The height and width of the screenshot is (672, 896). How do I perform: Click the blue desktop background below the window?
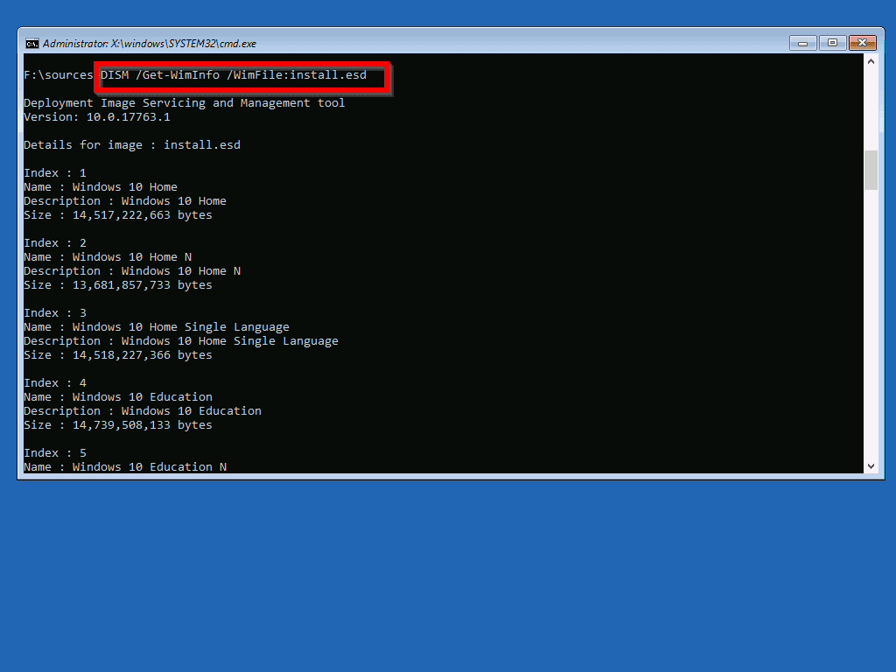(x=448, y=577)
